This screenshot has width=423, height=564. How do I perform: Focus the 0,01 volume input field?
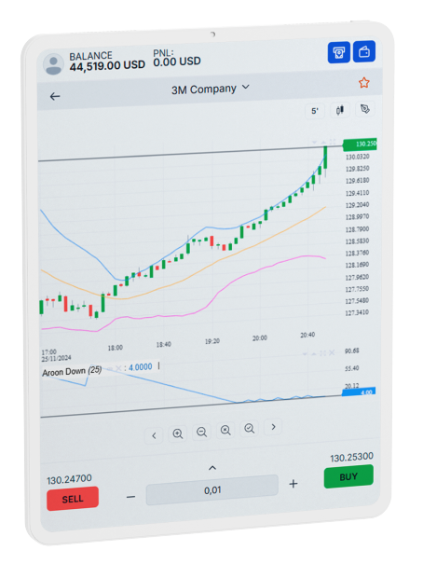[212, 490]
